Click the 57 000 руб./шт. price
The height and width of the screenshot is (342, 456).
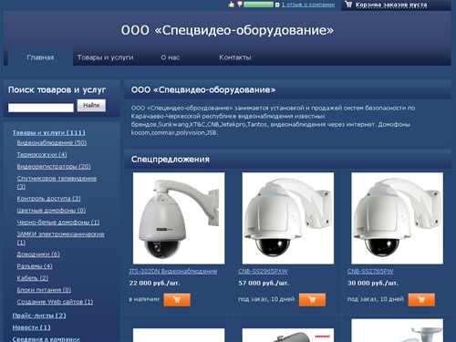[264, 283]
